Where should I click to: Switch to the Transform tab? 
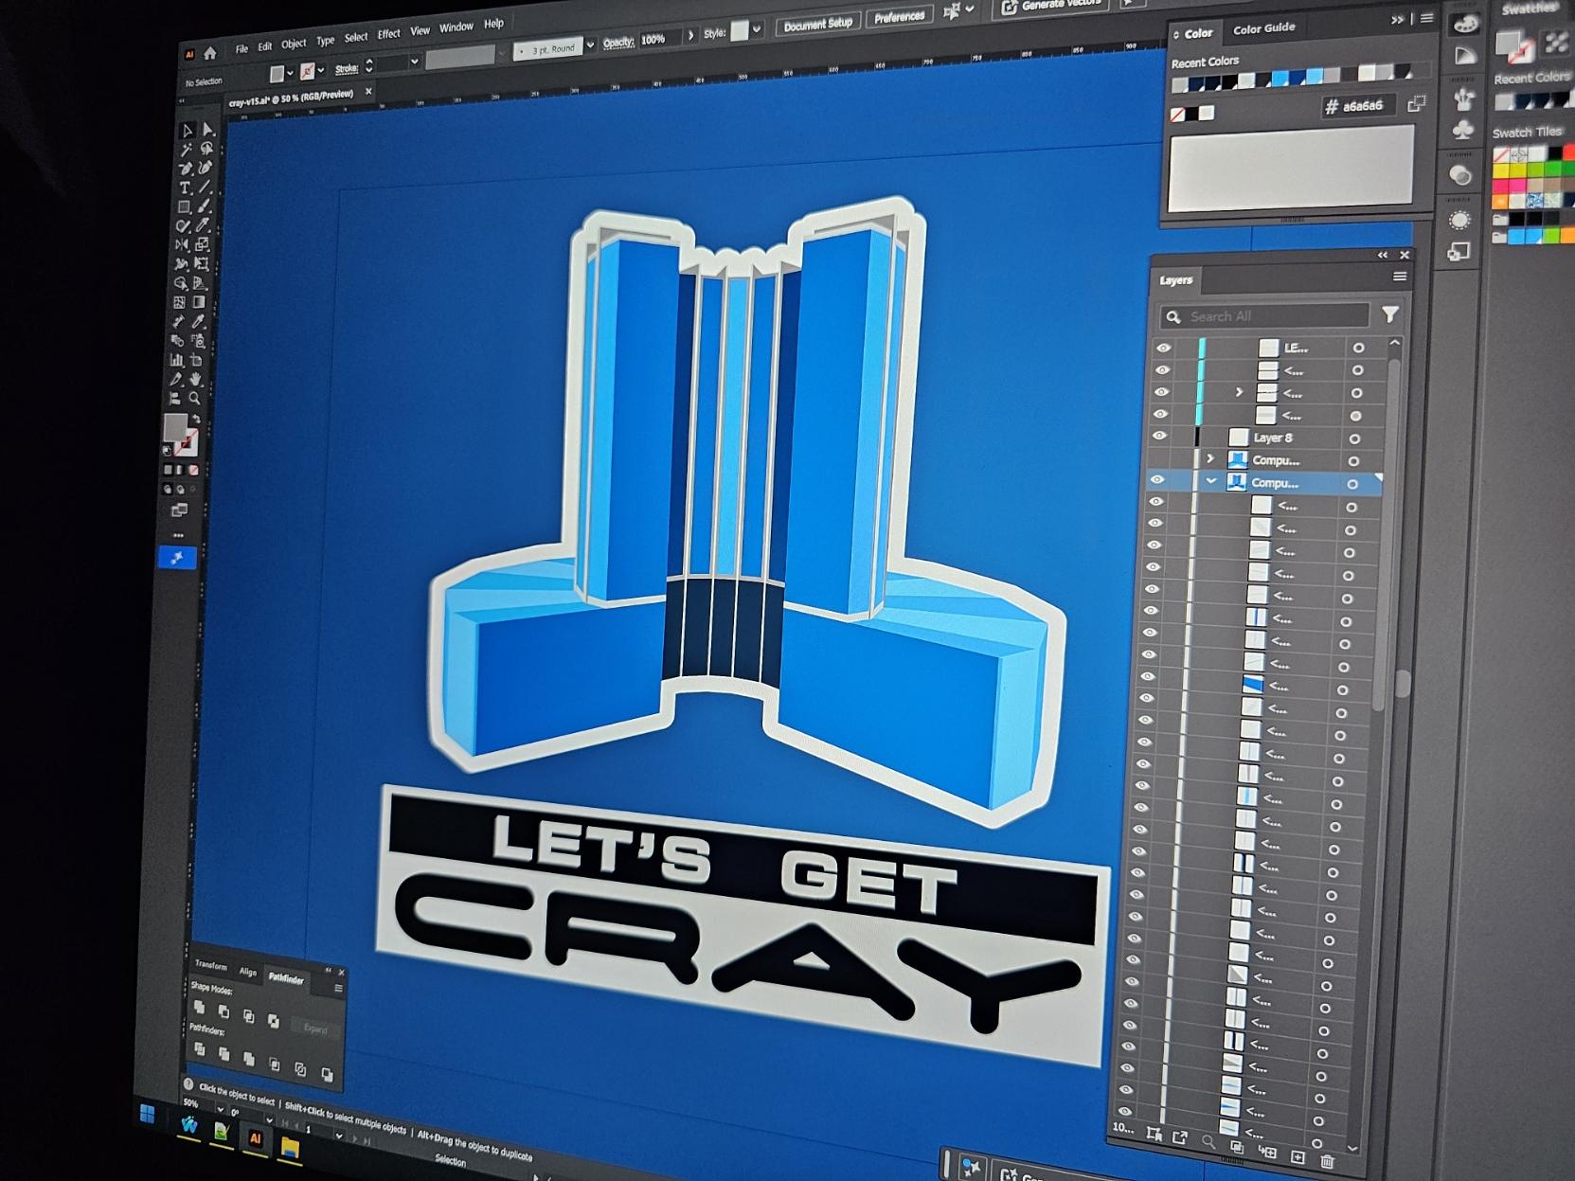[210, 965]
